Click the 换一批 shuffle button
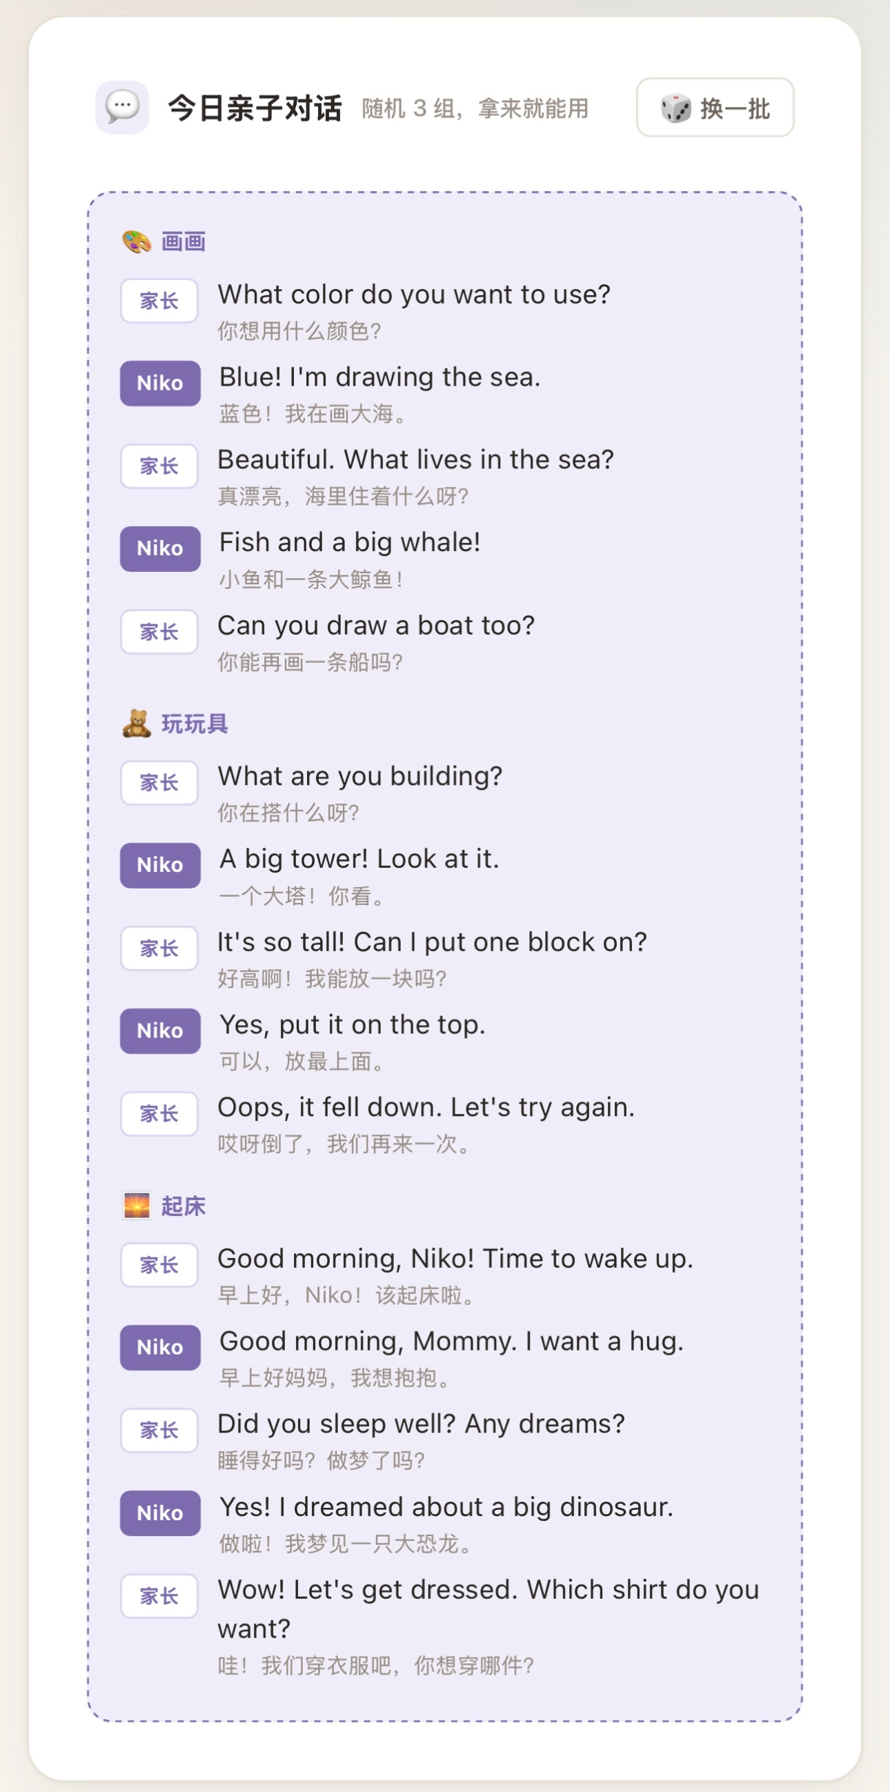Viewport: 890px width, 1792px height. click(x=715, y=108)
